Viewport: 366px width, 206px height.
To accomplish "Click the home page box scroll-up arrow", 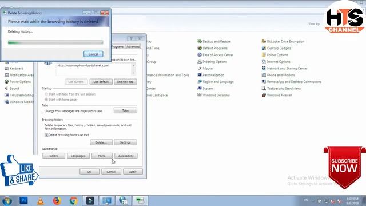I will pyautogui.click(x=133, y=66).
